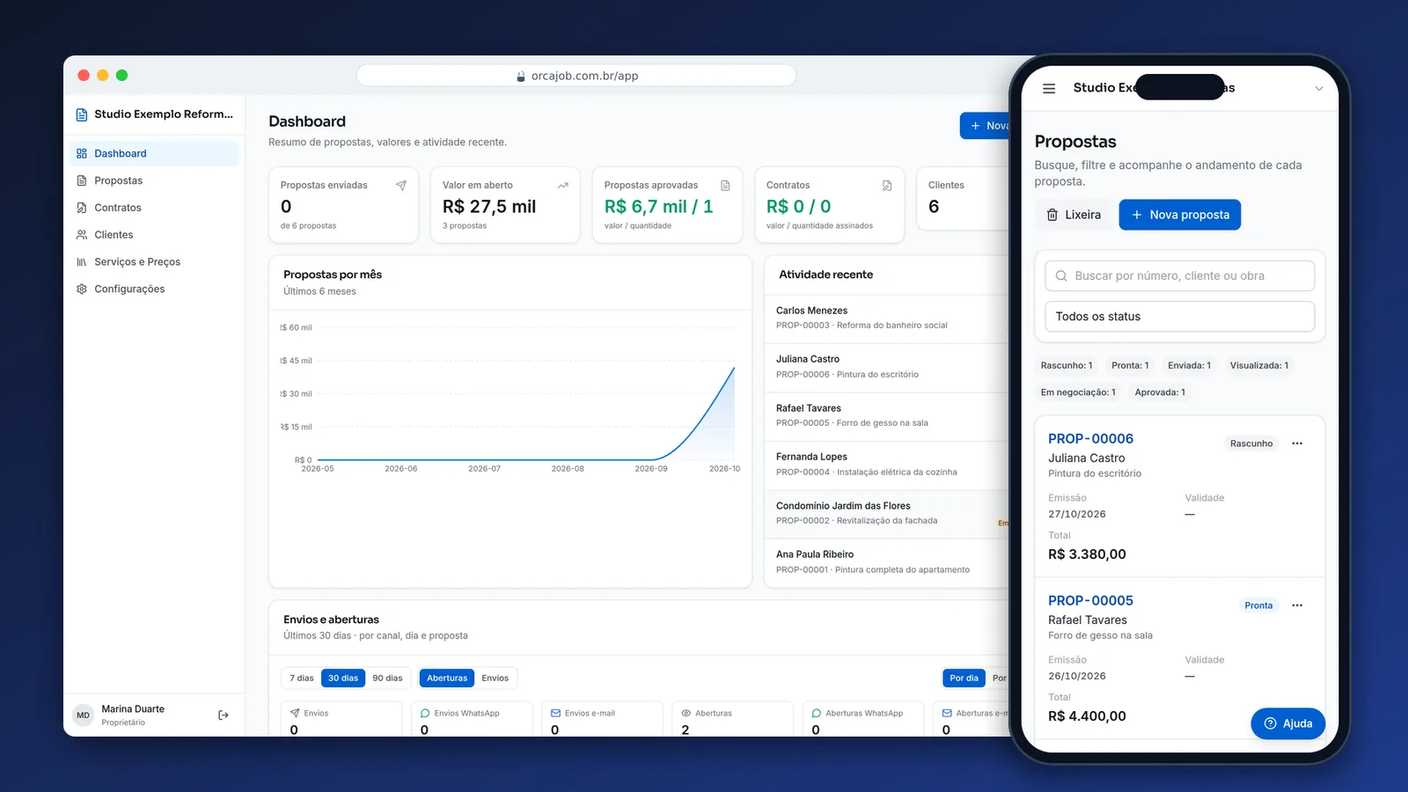Filter by Rascunho: 1 chip
The height and width of the screenshot is (792, 1408).
pos(1067,365)
